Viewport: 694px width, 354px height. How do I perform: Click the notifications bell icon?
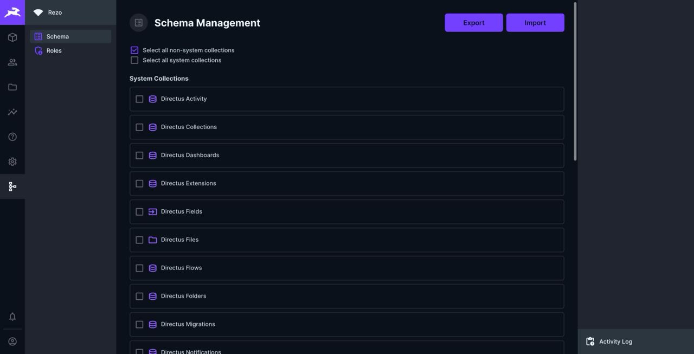[11, 315]
